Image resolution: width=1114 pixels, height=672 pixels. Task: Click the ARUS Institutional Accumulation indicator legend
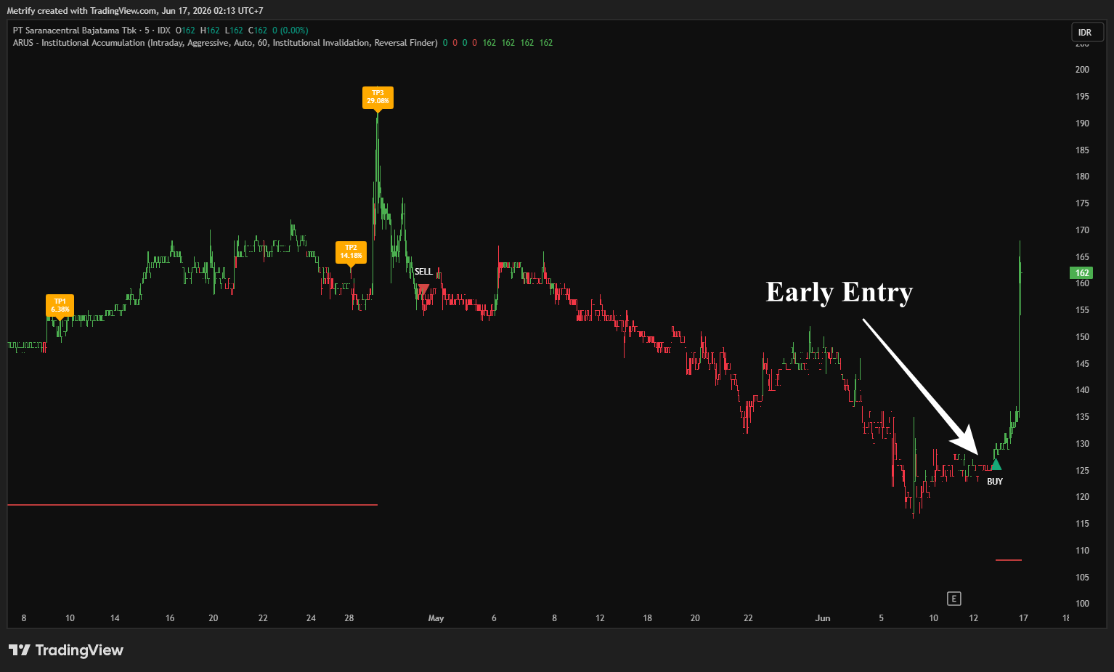click(225, 43)
